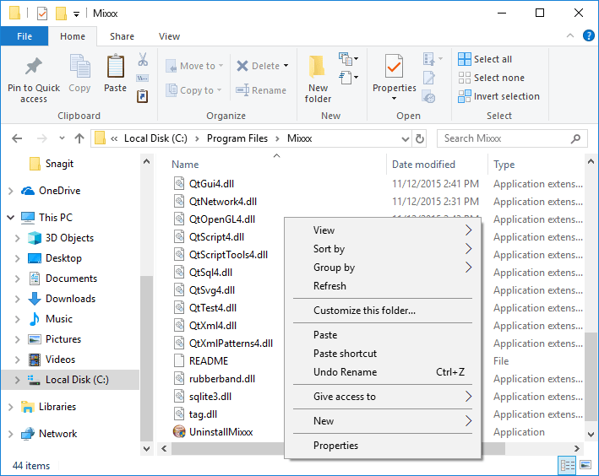Screen dimensions: 599x476
Task: Click Select all button
Action: coord(485,59)
